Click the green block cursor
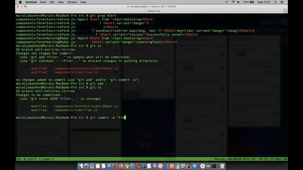This screenshot has height=170, width=303. point(125,118)
